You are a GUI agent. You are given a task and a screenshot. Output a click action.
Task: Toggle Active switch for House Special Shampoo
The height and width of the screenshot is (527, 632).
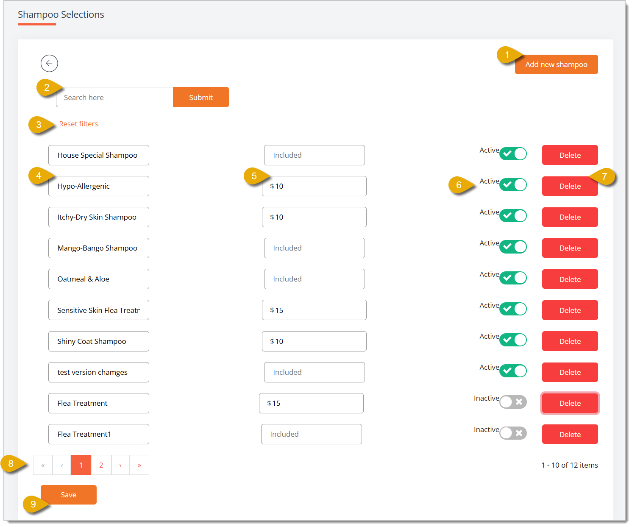point(513,154)
